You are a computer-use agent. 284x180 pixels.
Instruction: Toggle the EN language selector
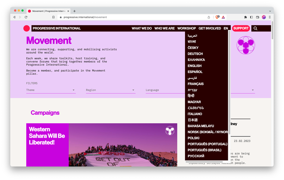tap(226, 29)
